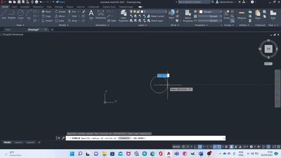This screenshot has height=158, width=281.
Task: Toggle object snap in status bar
Action: point(219,147)
